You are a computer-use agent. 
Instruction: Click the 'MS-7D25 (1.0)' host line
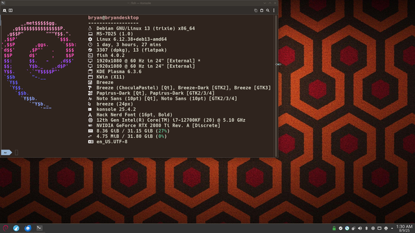coord(115,34)
